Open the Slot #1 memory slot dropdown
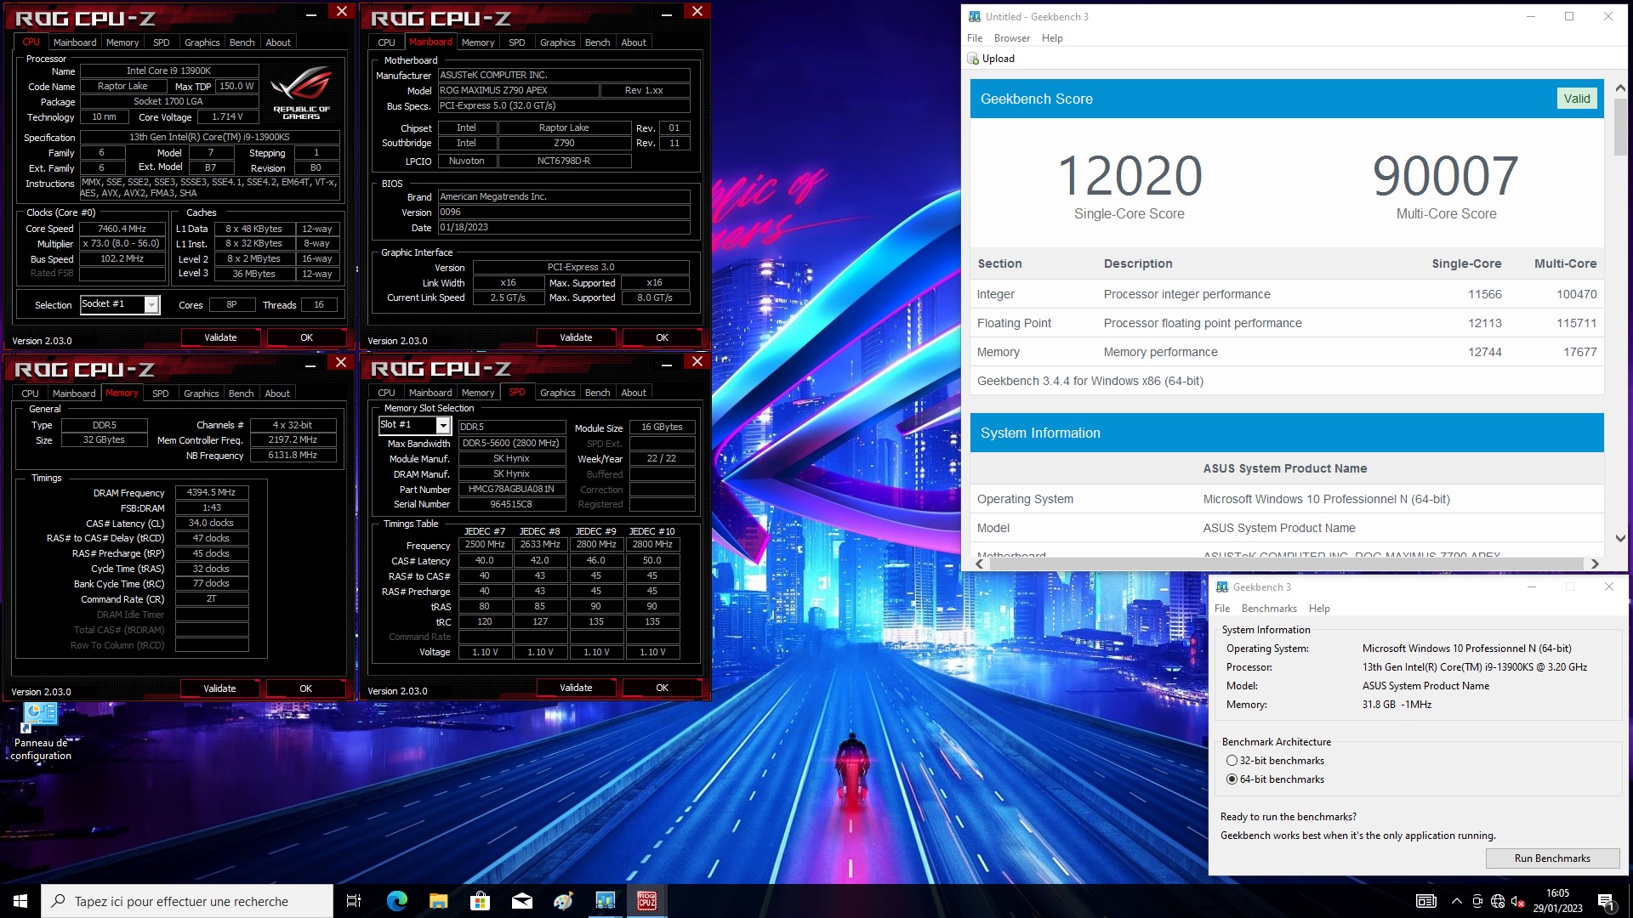This screenshot has width=1633, height=918. (443, 425)
